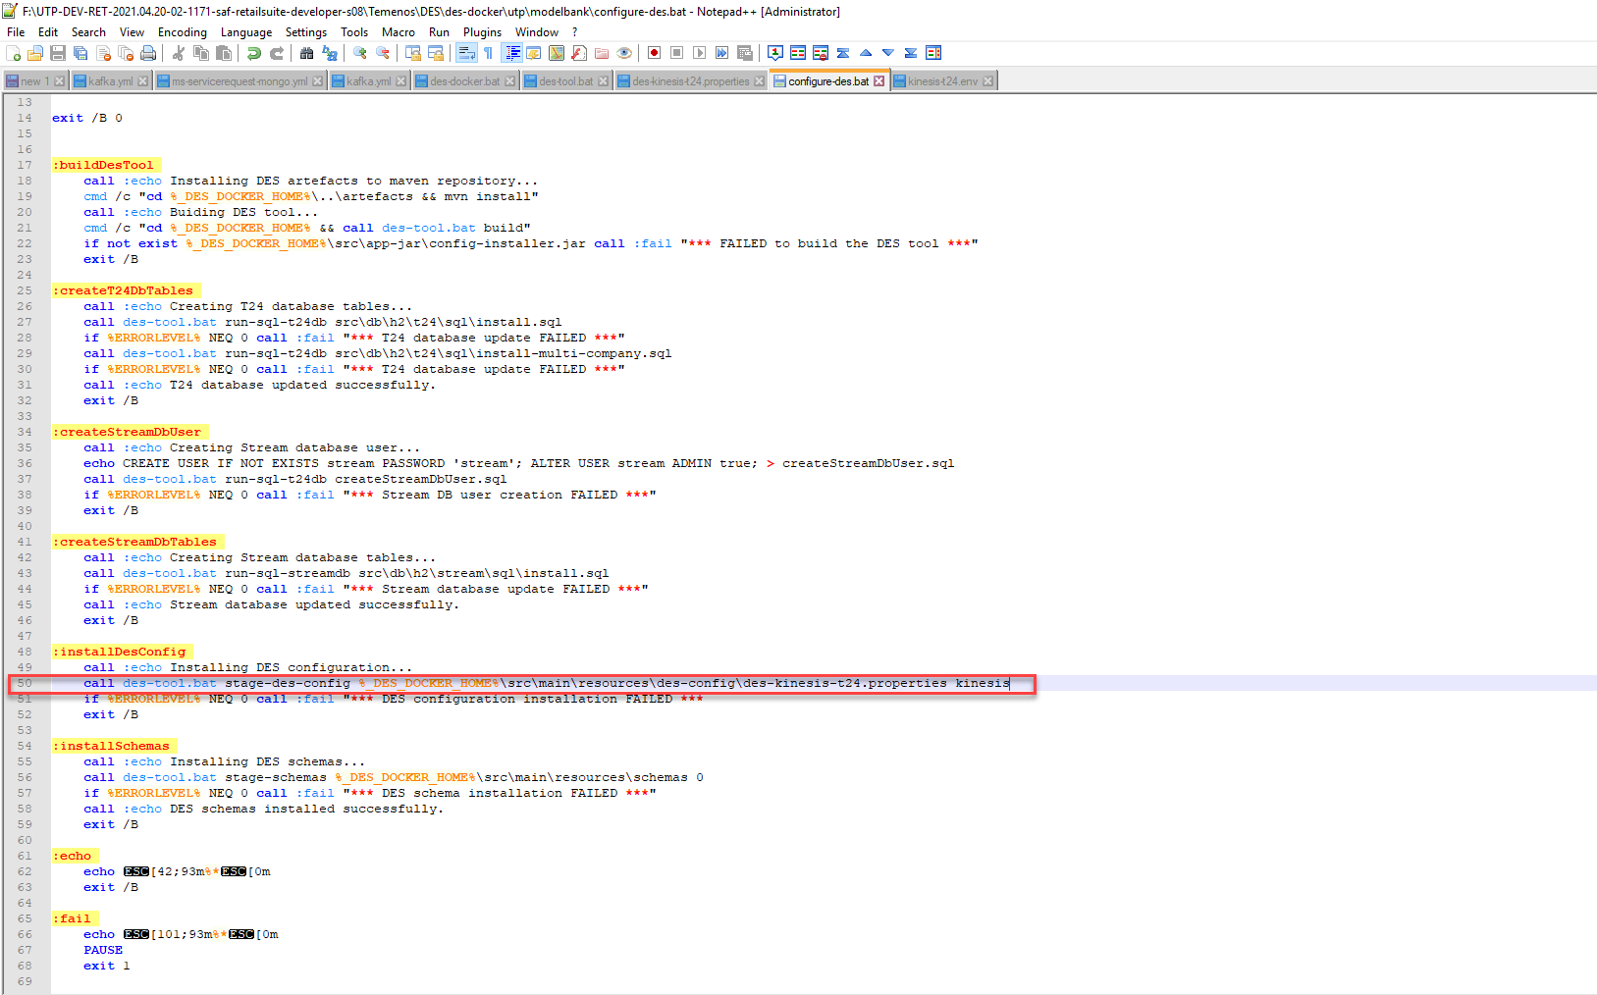Open the Encoding menu

[183, 32]
